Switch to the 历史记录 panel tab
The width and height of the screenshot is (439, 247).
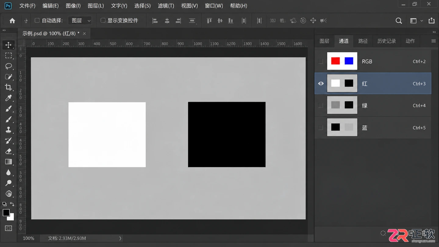387,41
